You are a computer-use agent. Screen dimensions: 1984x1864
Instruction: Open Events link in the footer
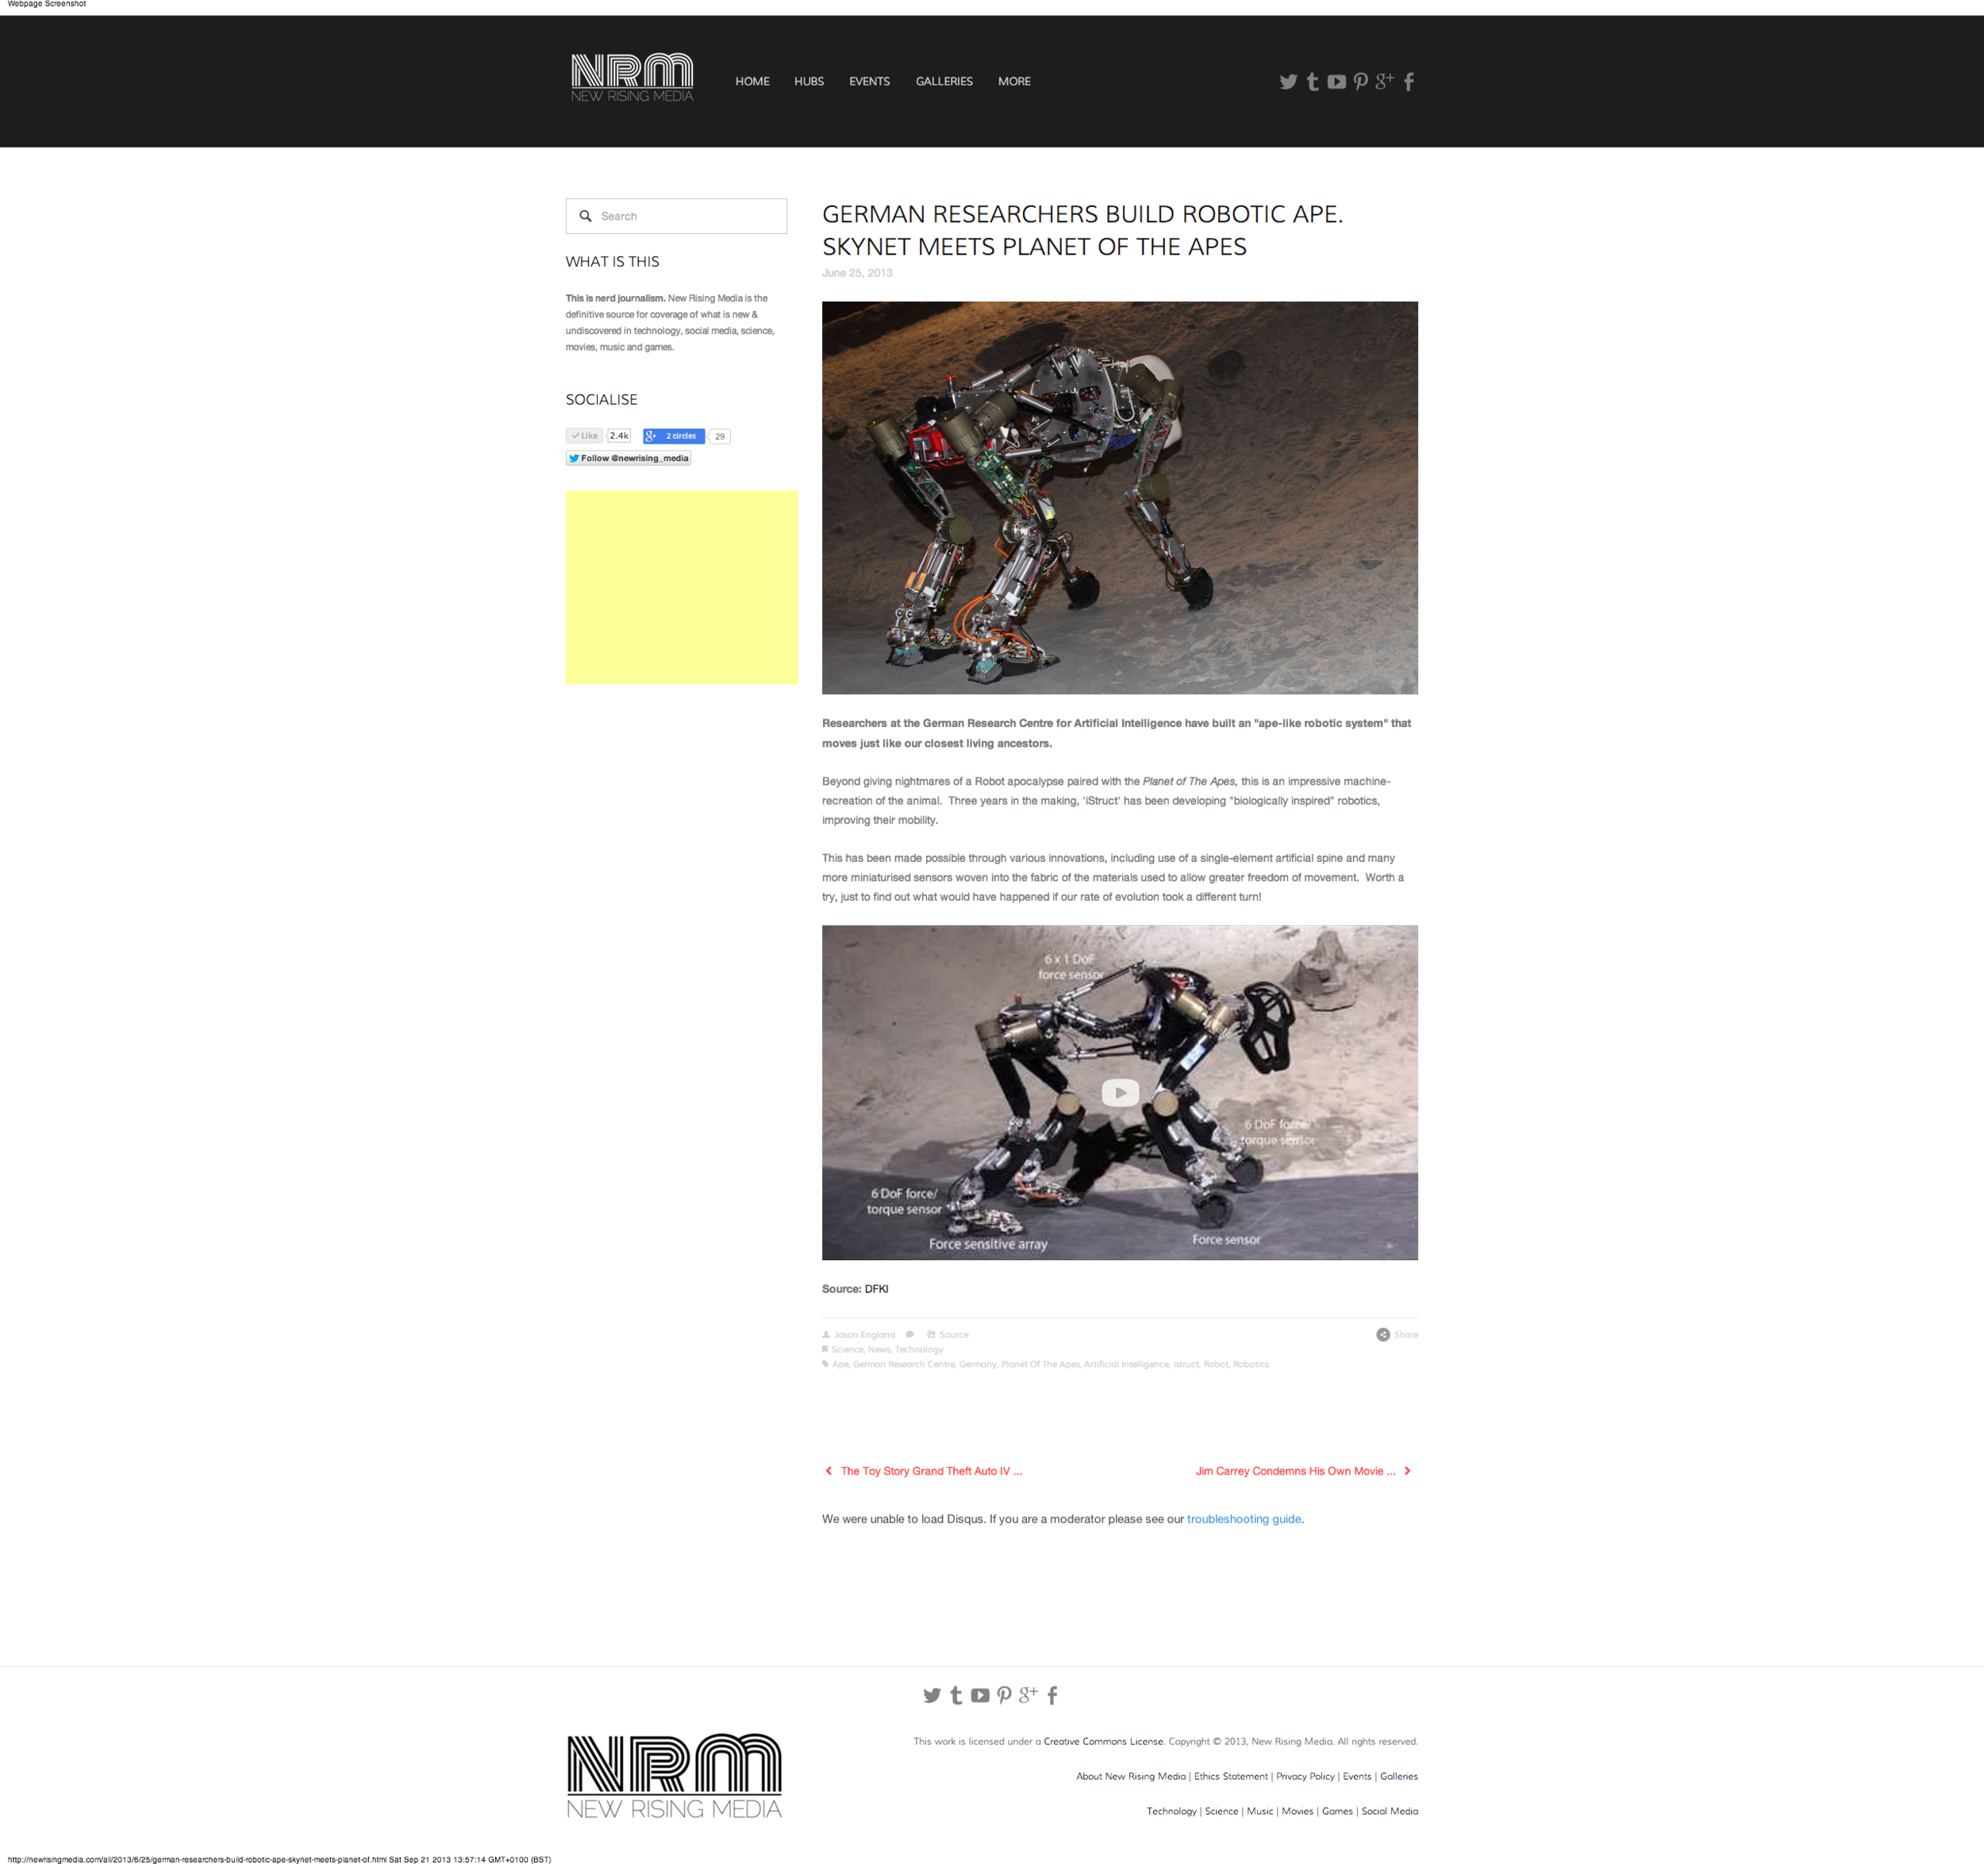[1357, 1776]
